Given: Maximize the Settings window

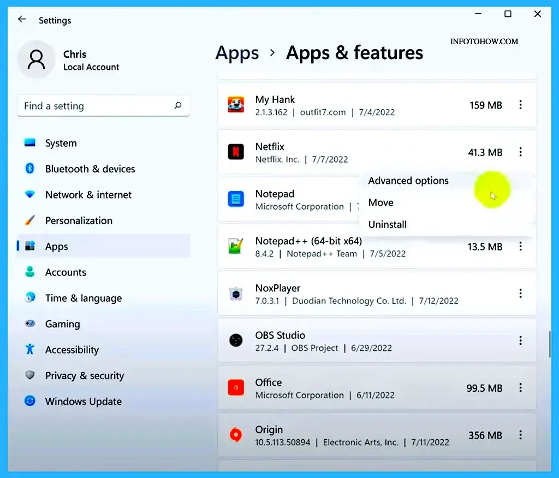Looking at the screenshot, I should click(508, 14).
